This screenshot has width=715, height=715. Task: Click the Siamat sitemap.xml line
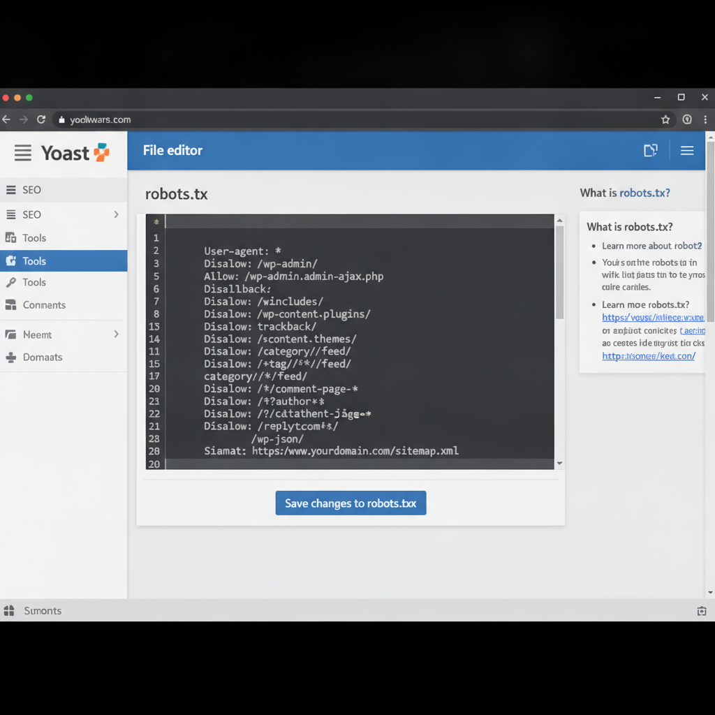tap(332, 451)
